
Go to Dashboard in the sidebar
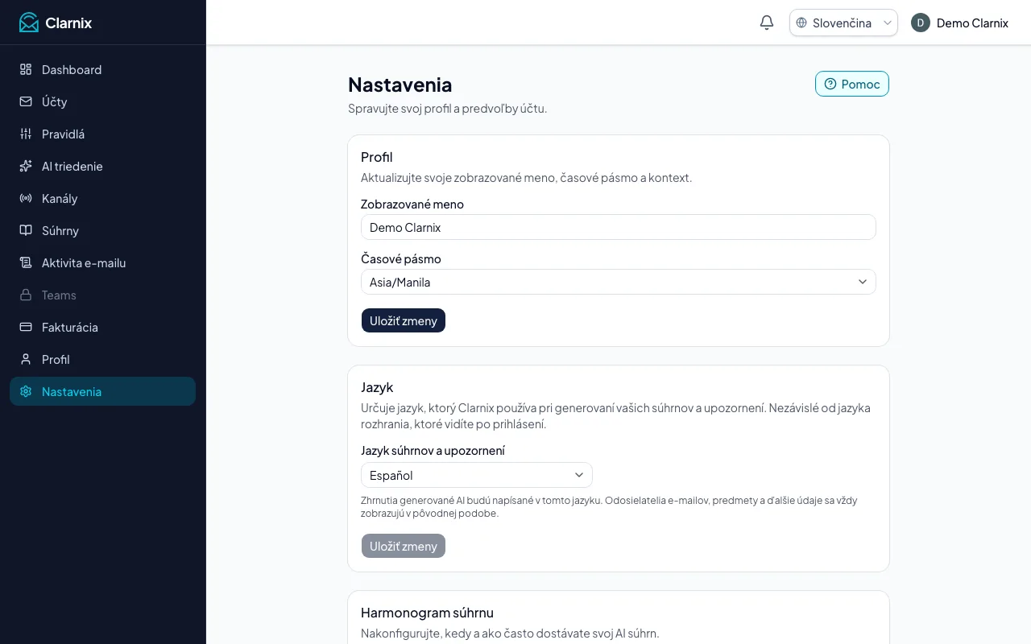point(102,69)
